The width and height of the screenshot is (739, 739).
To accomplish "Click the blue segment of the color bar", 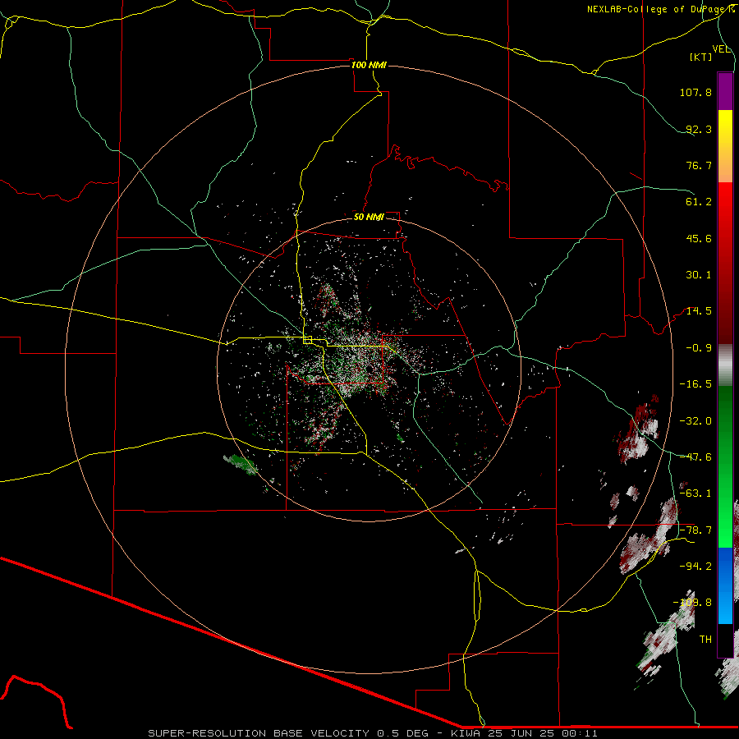I will pos(725,585).
